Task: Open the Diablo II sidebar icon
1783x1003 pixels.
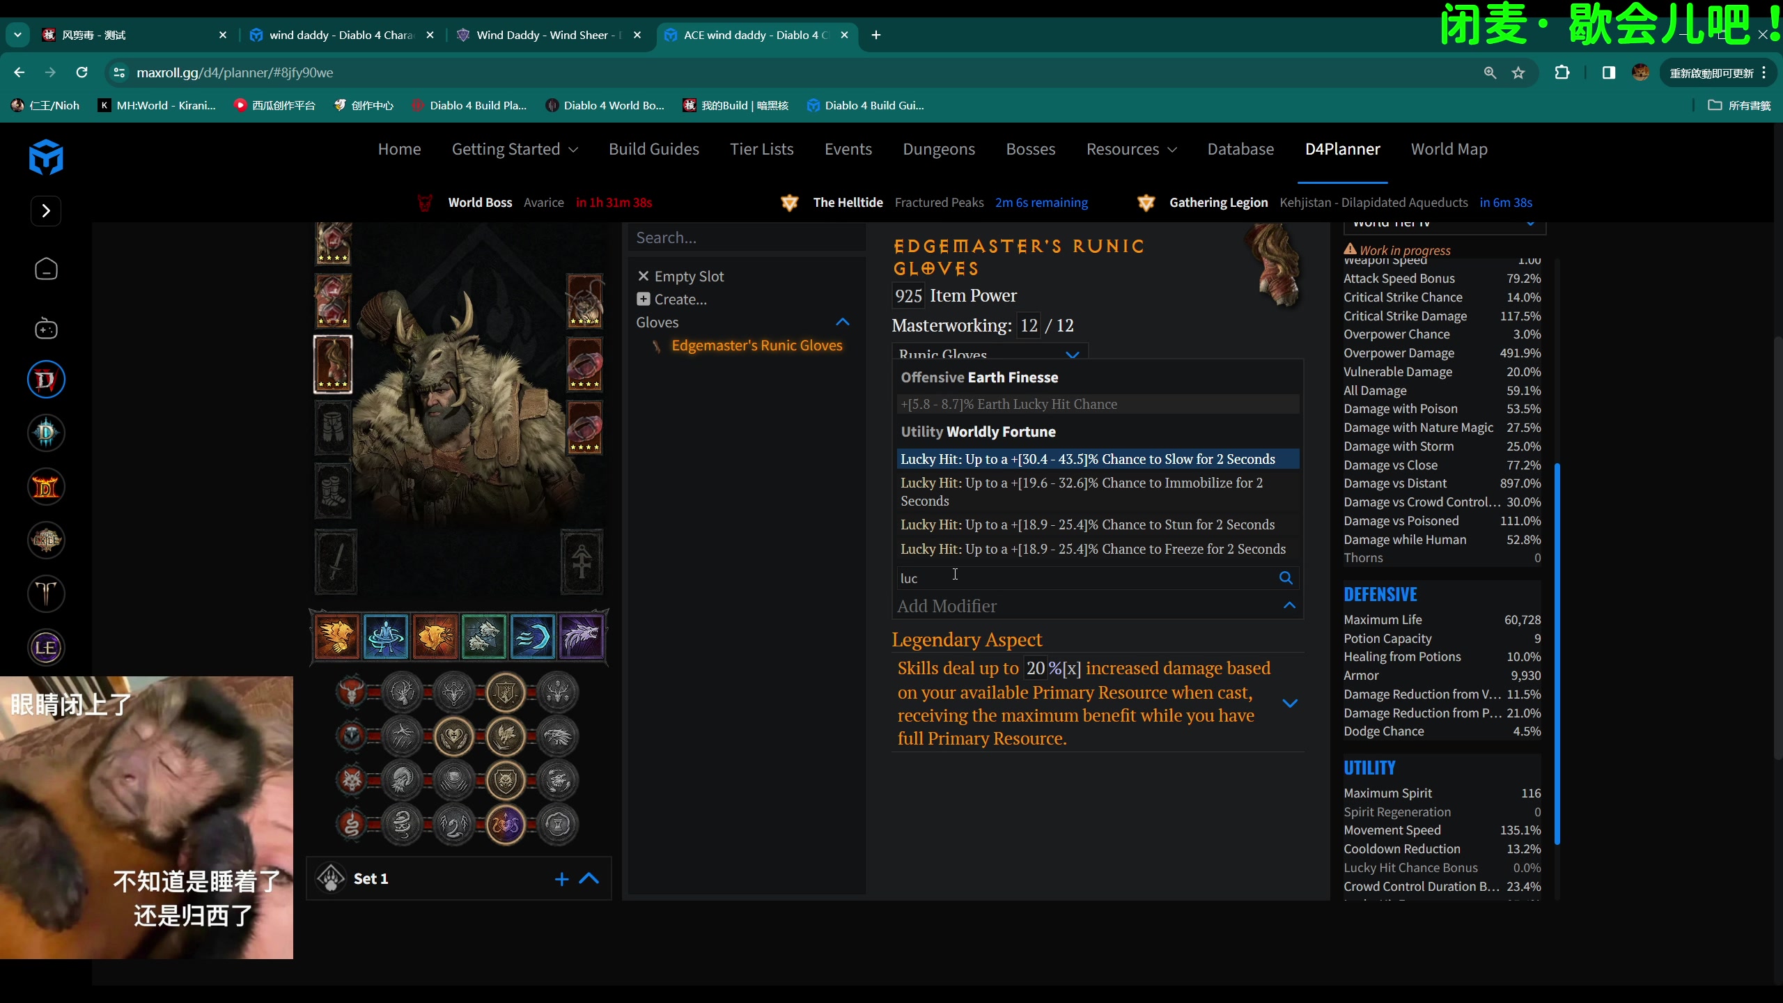Action: click(46, 487)
